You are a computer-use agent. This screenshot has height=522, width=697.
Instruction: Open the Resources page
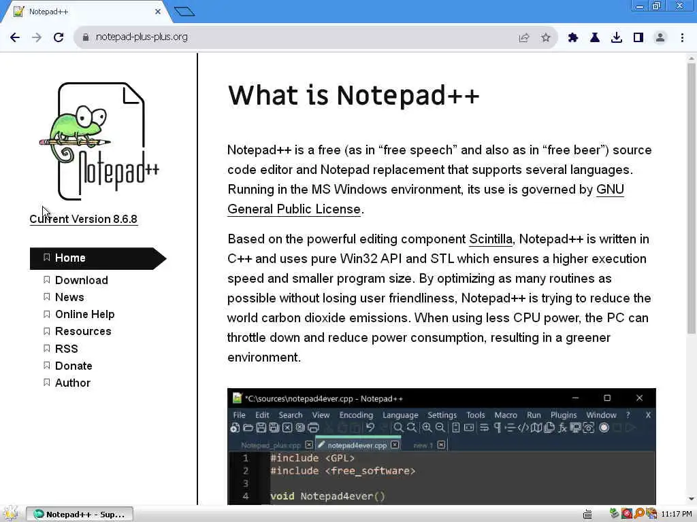(x=83, y=331)
